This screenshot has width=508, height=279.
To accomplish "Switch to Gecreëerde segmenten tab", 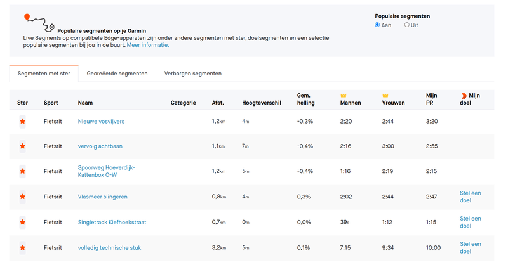I will click(x=117, y=74).
